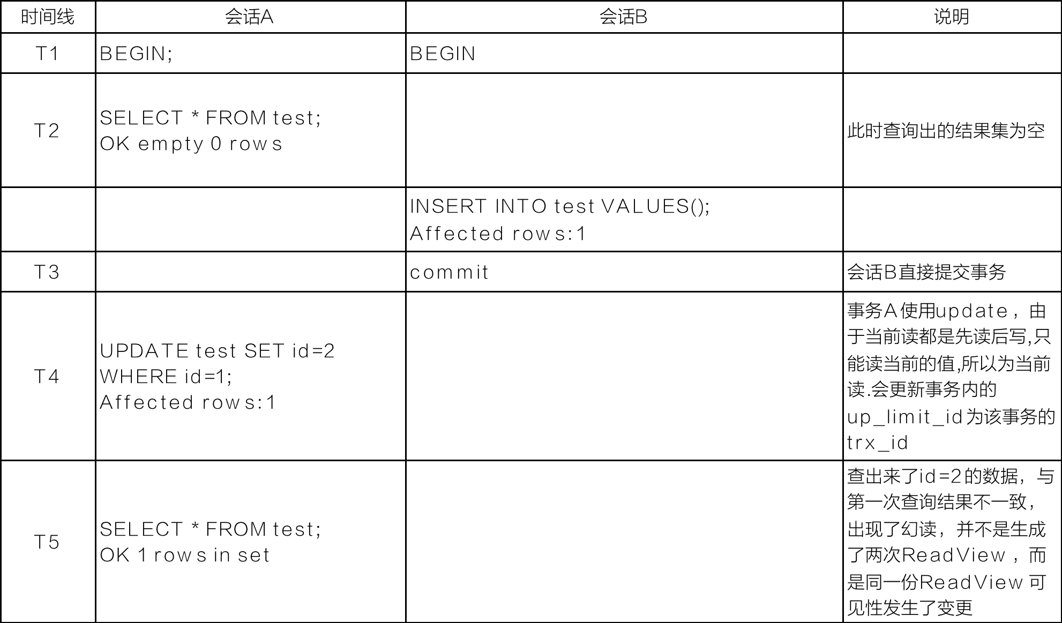Click the OK empty 0 rows result

click(x=191, y=144)
